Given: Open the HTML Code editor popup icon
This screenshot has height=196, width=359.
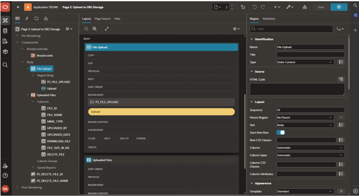Looking at the screenshot, I should tap(341, 79).
